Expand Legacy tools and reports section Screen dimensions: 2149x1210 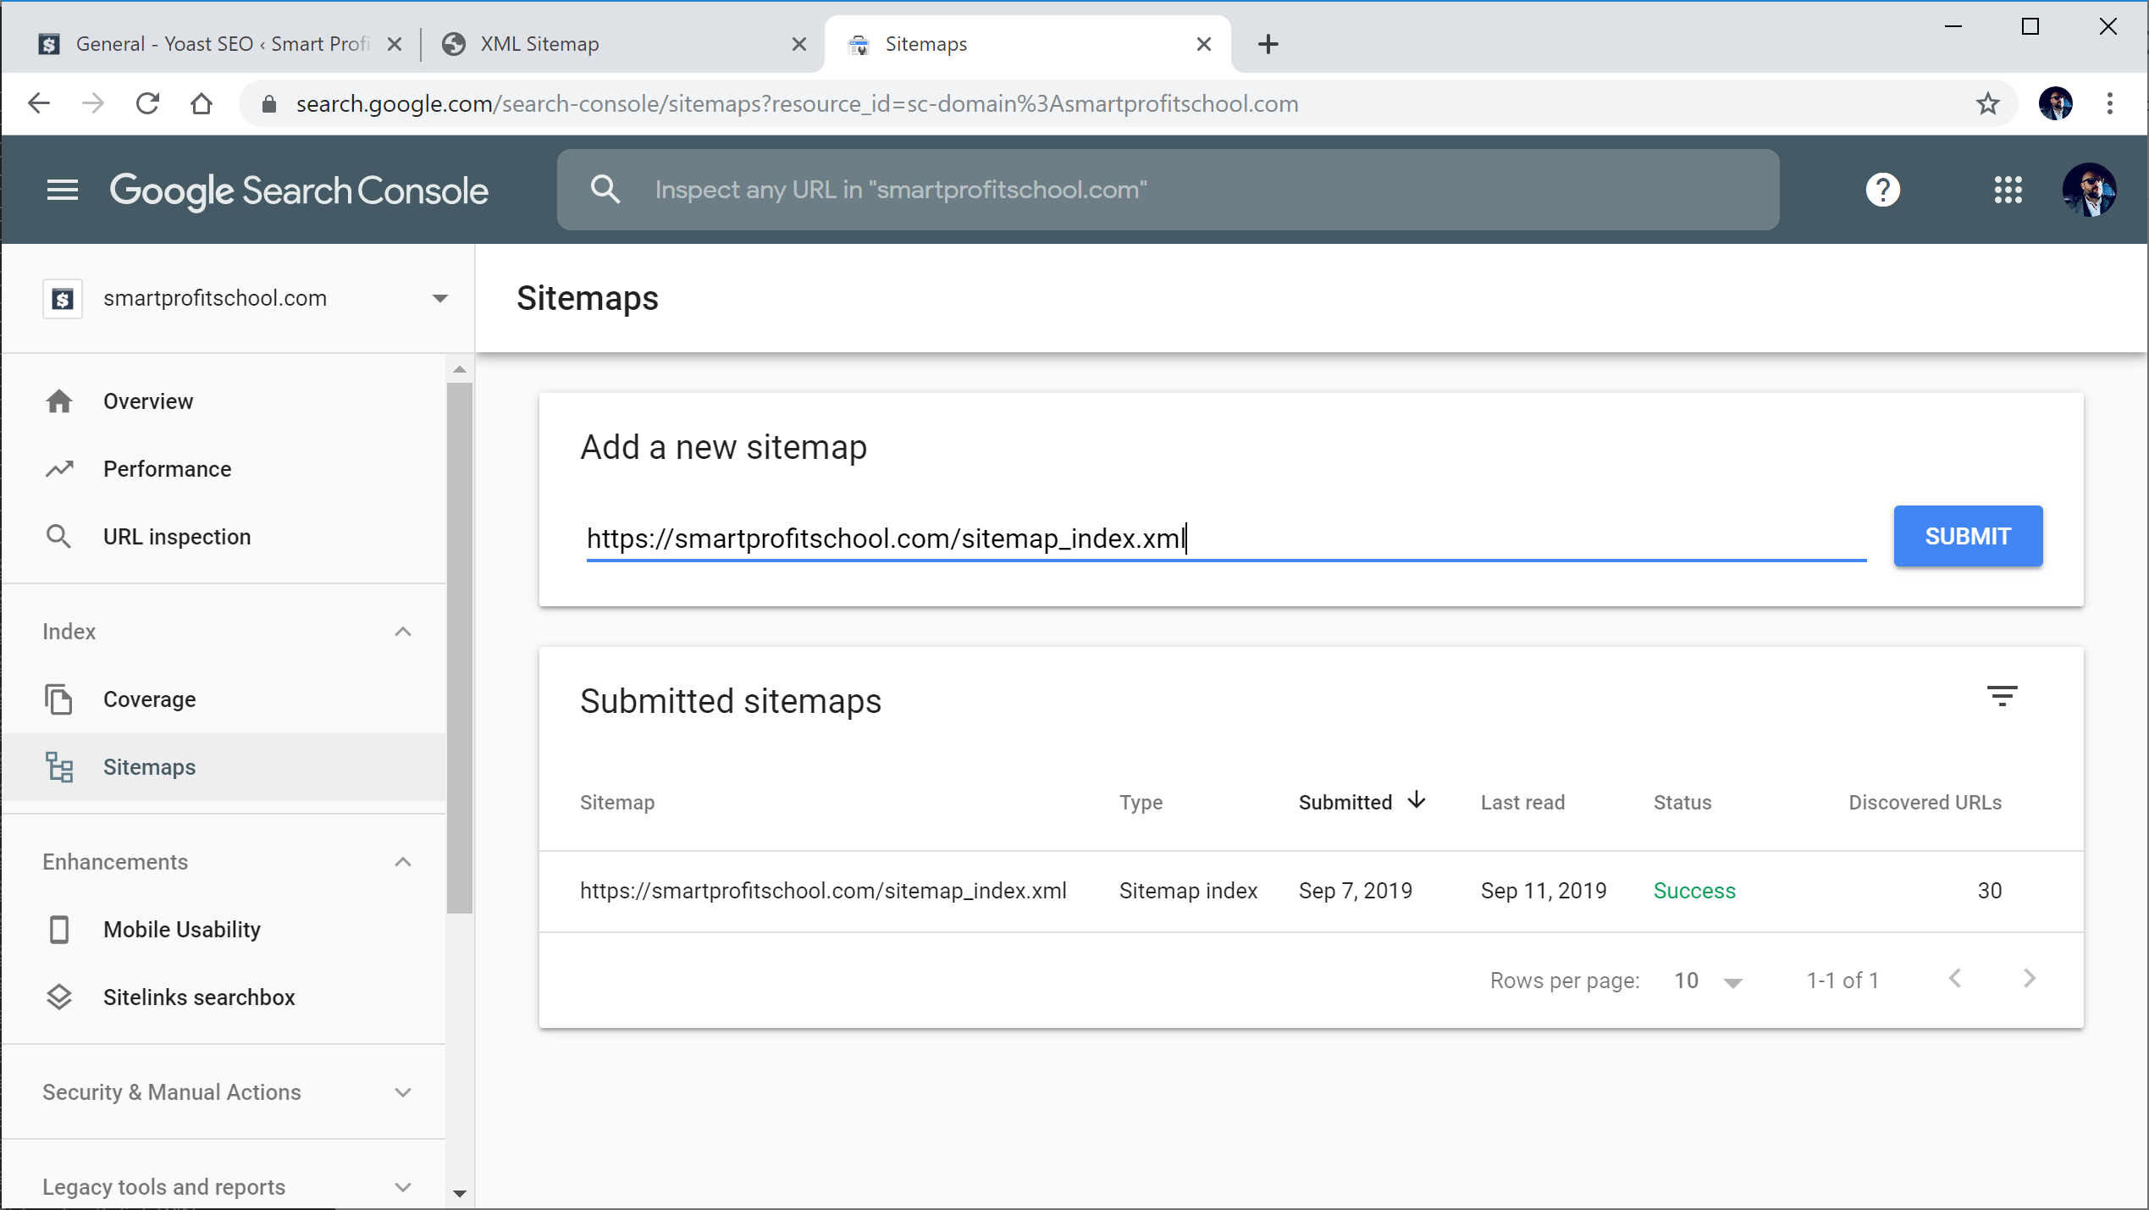point(403,1187)
